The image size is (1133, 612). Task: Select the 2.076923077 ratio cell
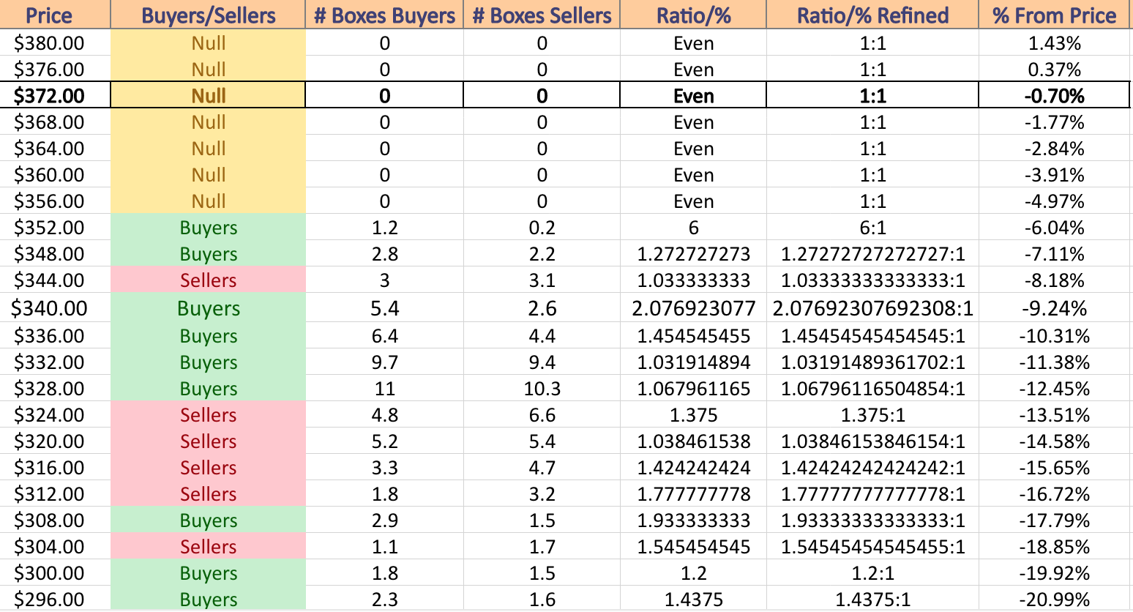coord(693,308)
